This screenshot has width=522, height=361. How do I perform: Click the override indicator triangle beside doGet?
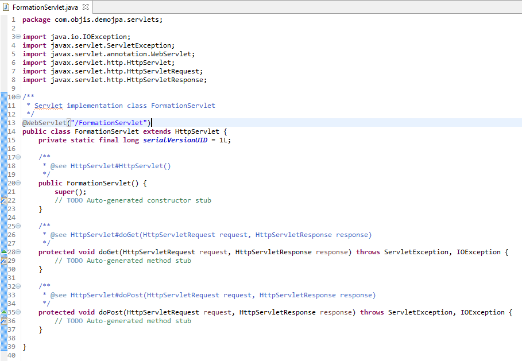click(3, 252)
